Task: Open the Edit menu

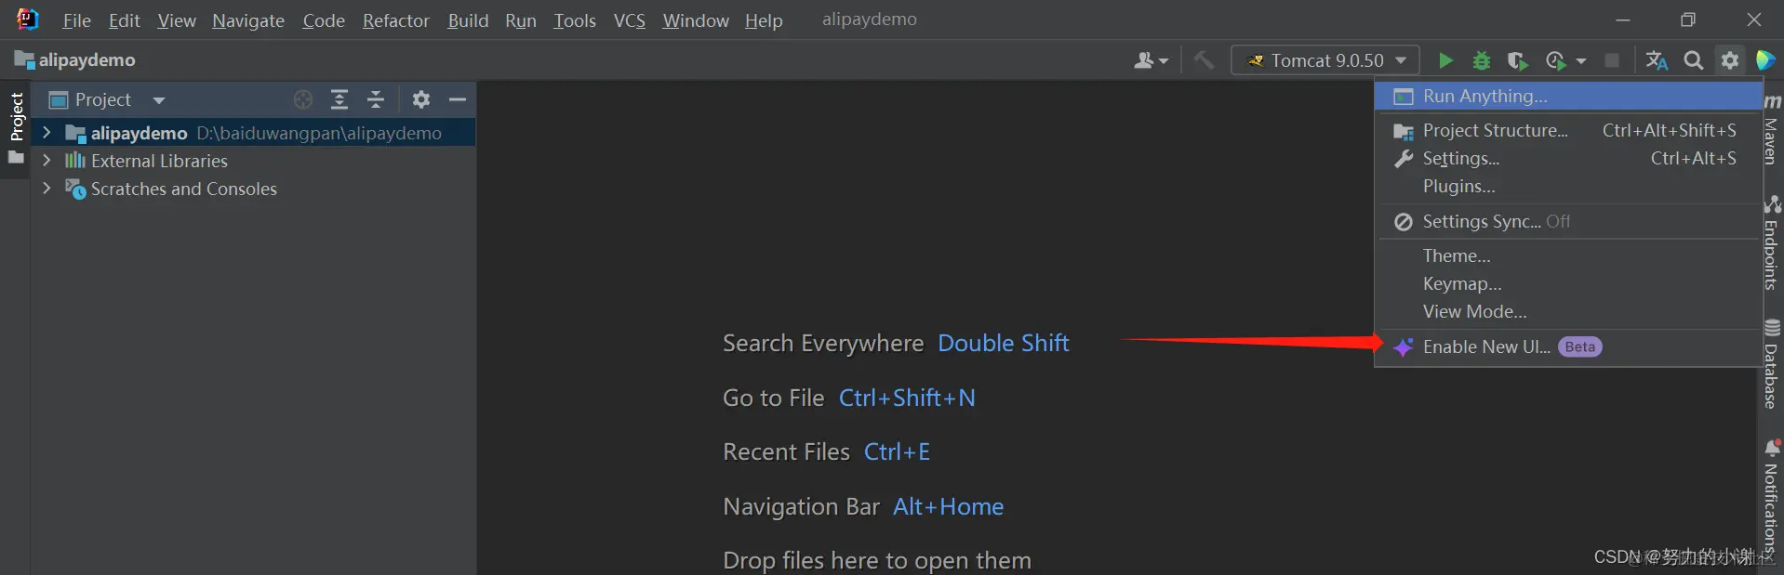Action: pyautogui.click(x=124, y=20)
